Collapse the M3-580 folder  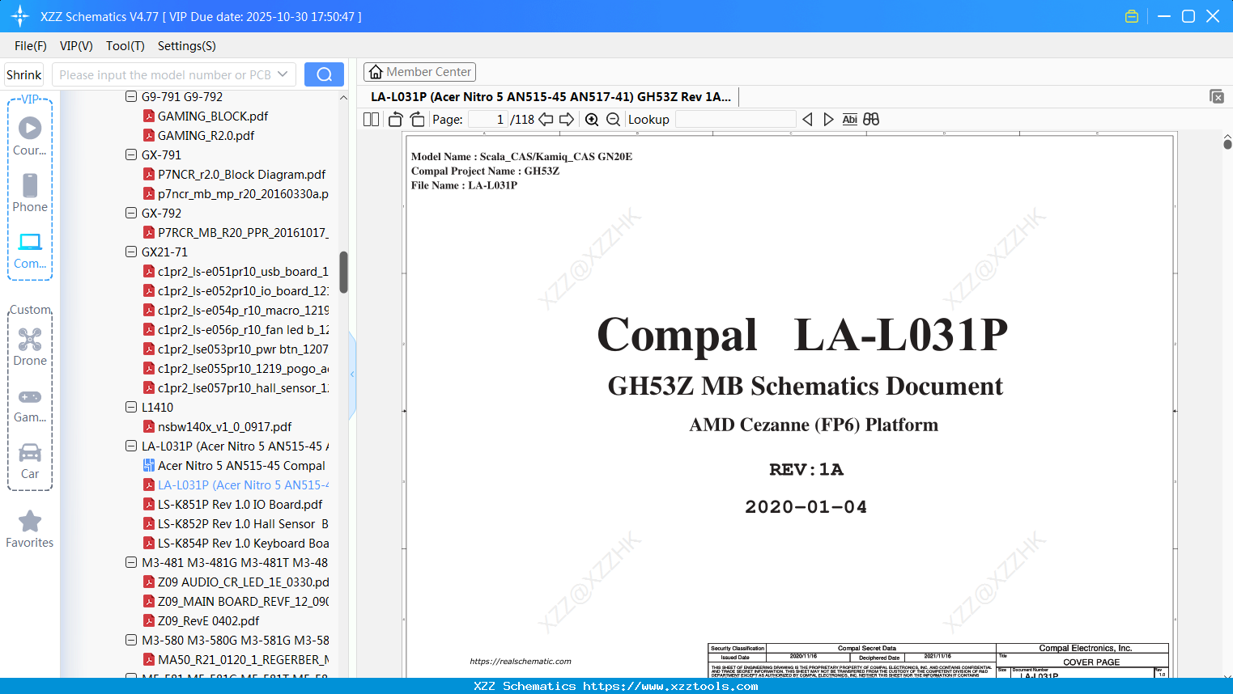(x=131, y=640)
